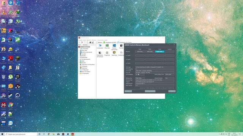Click the forward arrow in AIDA64 toolbar
The width and height of the screenshot is (243, 136).
82,42
